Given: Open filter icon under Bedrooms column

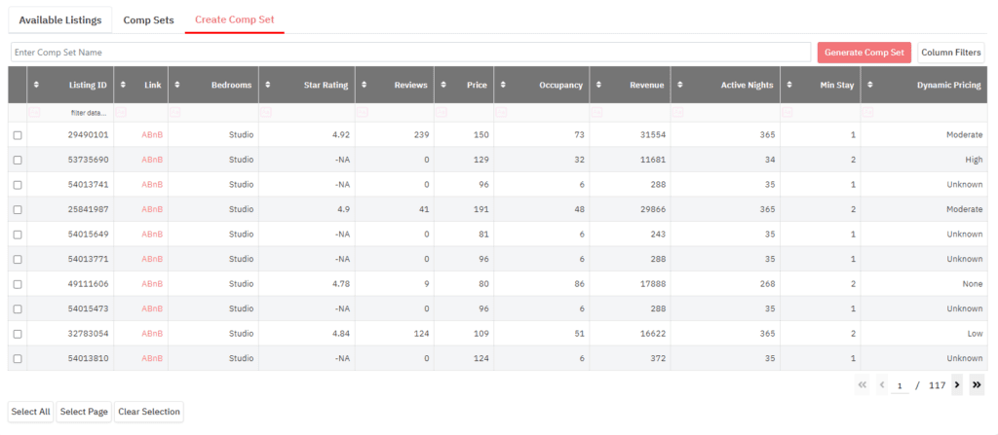Looking at the screenshot, I should 175,113.
